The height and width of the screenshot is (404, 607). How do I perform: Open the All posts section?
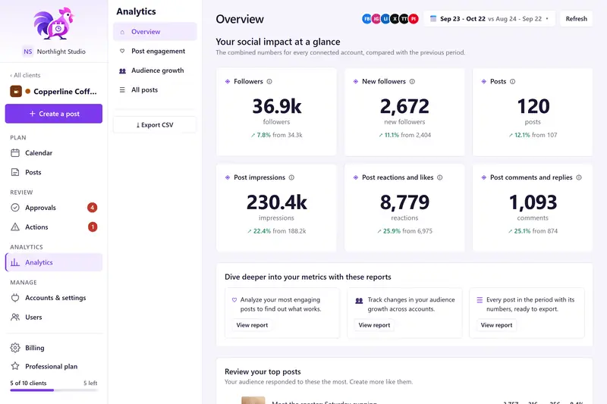coord(155,89)
